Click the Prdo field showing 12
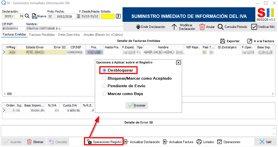 pos(51,16)
